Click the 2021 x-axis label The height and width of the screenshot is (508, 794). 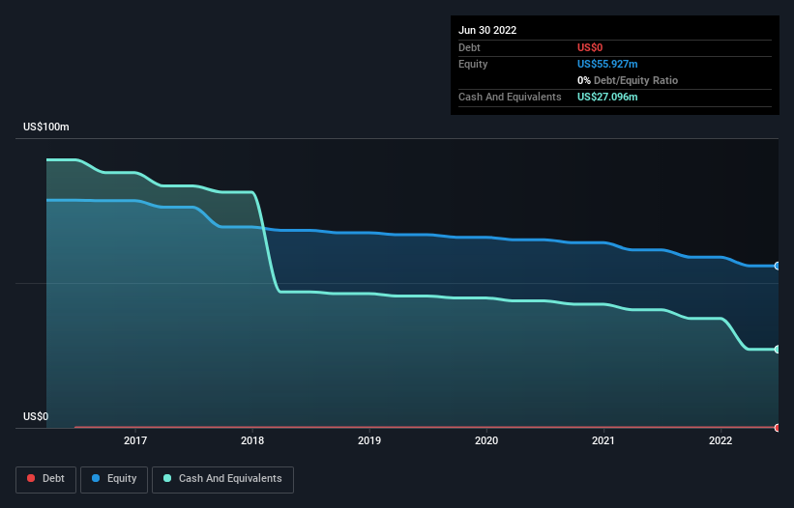(x=603, y=440)
